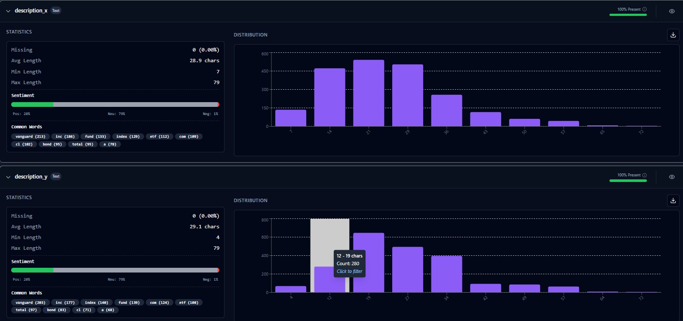Select the 'etf (112)' tag in description_x
This screenshot has width=683, height=321.
click(159, 136)
